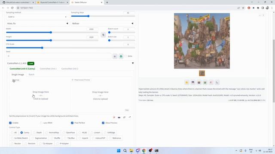The image size is (275, 154).
Task: Send image to img2img tab icon
Action: click(205, 83)
